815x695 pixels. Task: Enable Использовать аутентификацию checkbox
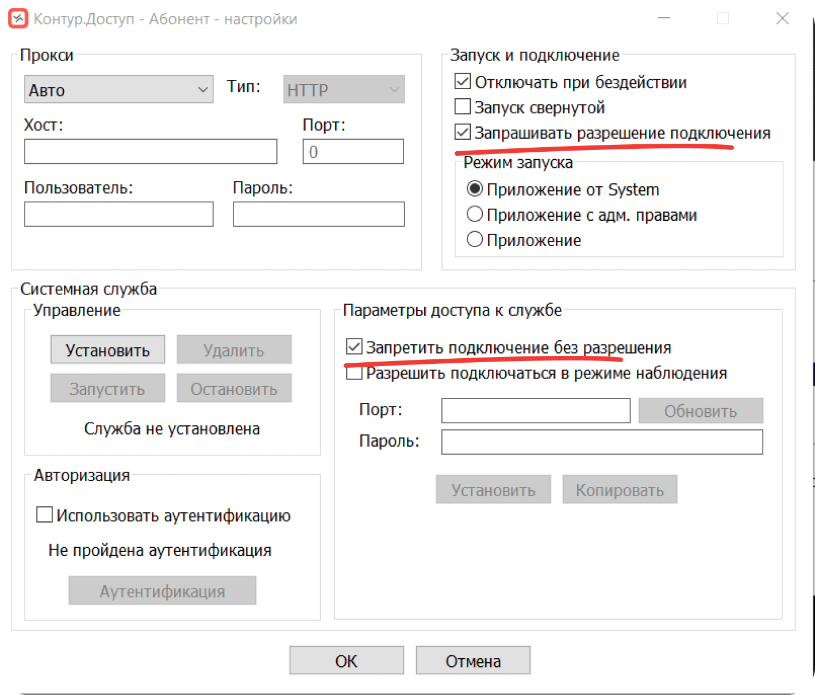tap(44, 514)
